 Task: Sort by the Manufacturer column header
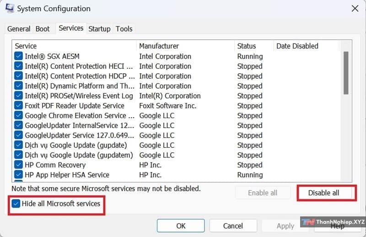186,46
